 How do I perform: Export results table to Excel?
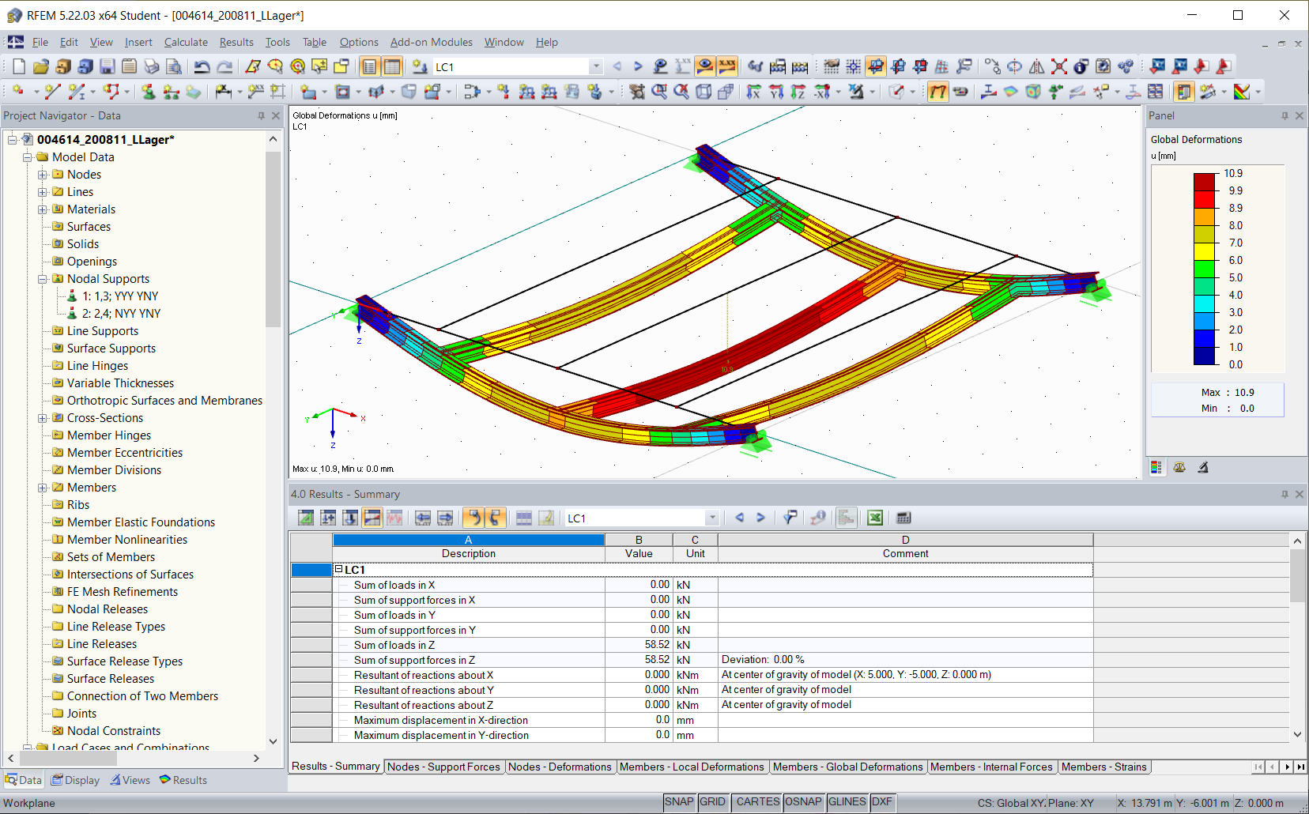[x=875, y=518]
